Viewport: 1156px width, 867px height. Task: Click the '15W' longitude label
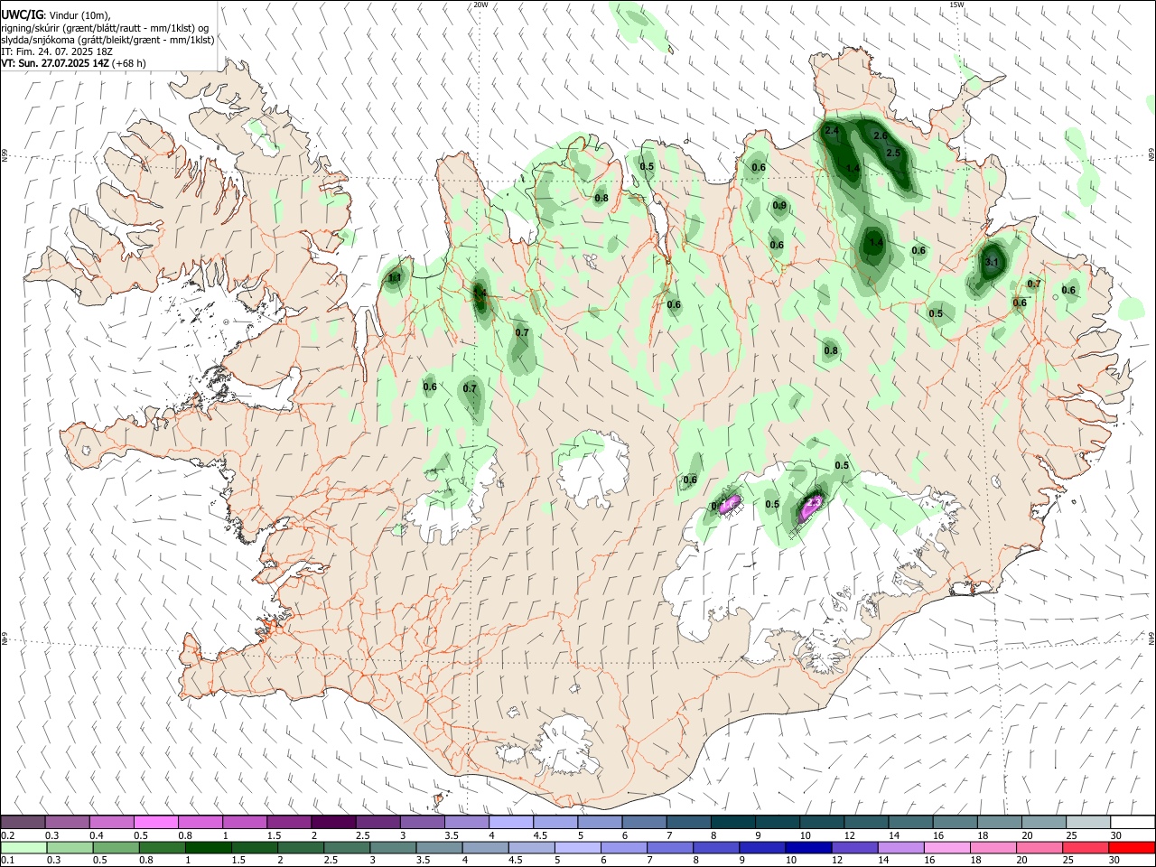956,5
